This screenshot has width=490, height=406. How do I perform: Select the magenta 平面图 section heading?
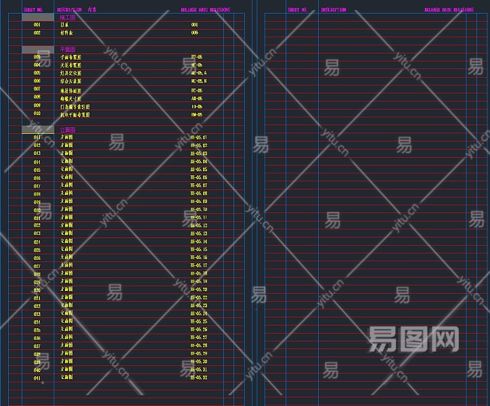[68, 49]
